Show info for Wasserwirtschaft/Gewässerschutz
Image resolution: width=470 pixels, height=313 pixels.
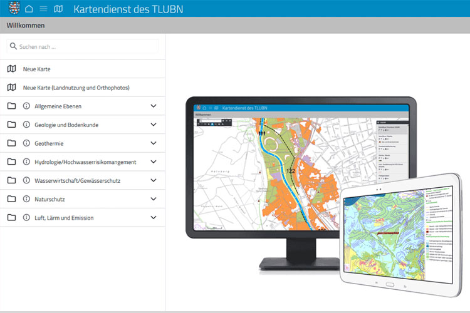pos(26,180)
